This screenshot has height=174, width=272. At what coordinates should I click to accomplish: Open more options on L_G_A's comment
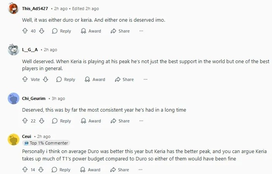[x=146, y=79]
